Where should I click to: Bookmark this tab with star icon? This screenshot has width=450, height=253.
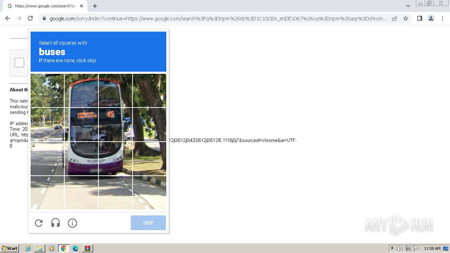pyautogui.click(x=406, y=18)
